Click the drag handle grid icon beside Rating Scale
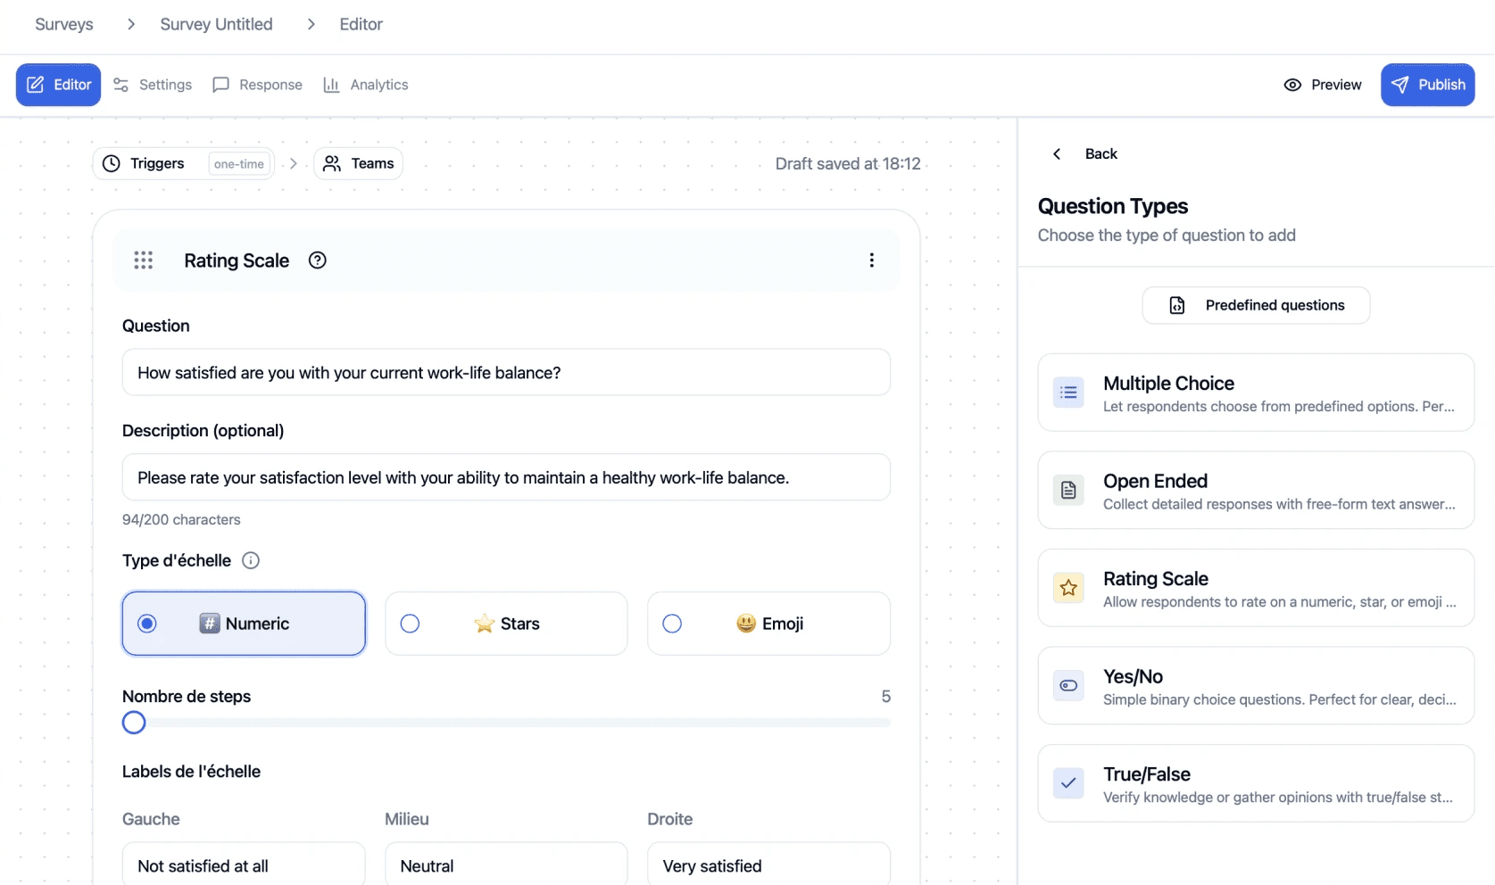This screenshot has width=1495, height=885. [x=143, y=261]
